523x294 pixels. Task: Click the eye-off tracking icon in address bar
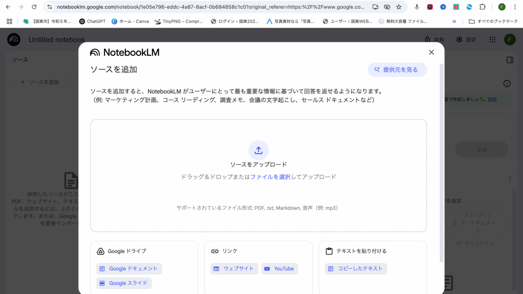pos(387,7)
